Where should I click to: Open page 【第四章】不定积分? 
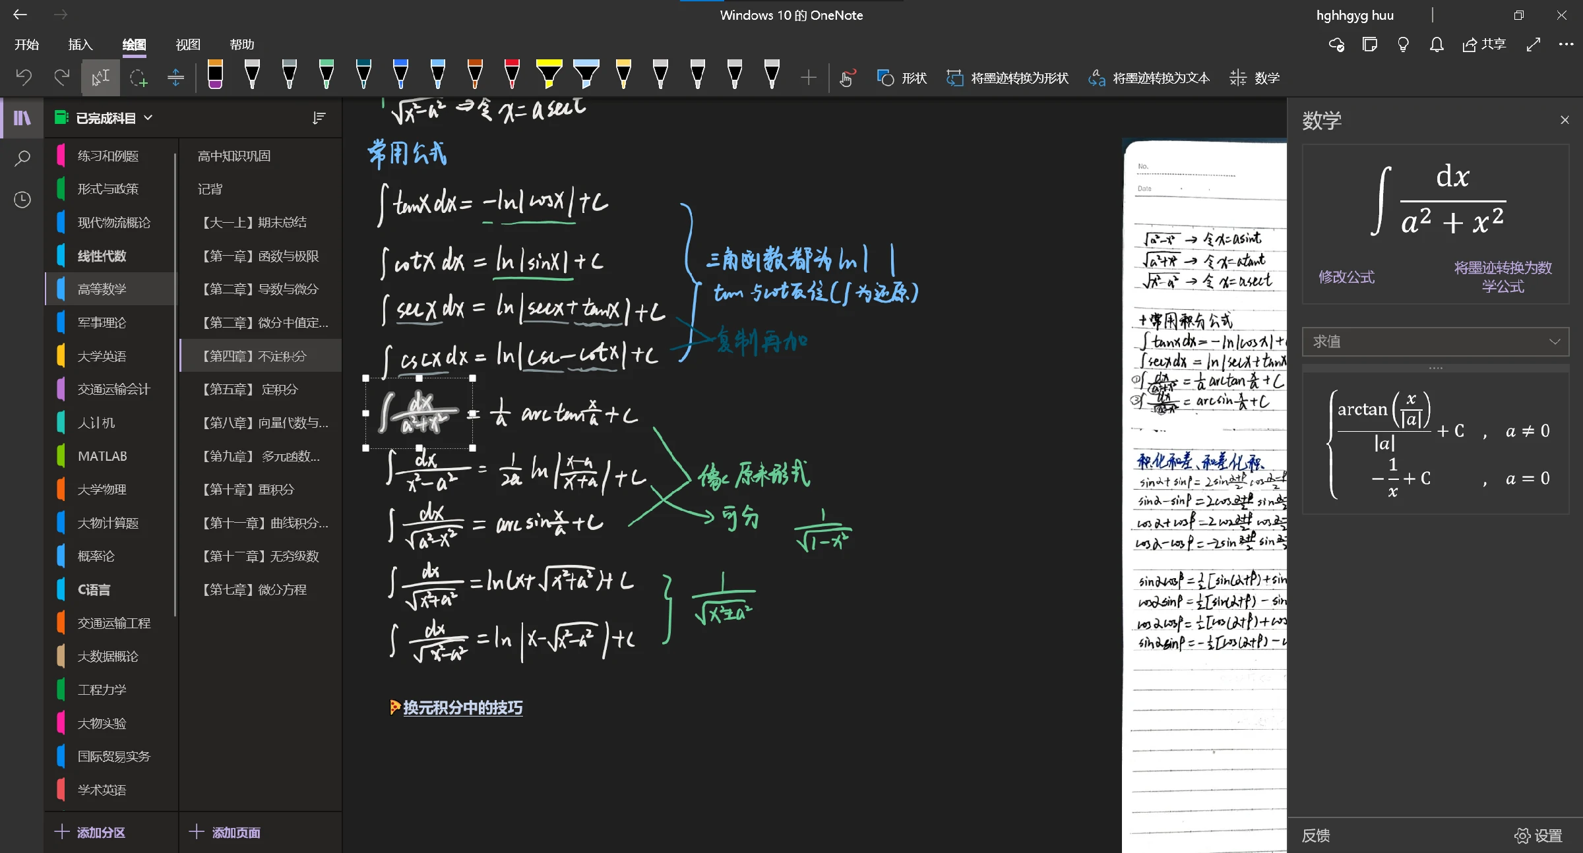click(261, 356)
